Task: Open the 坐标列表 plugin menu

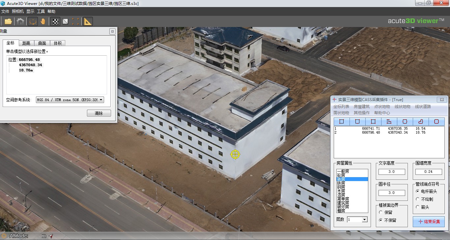Action: point(341,107)
